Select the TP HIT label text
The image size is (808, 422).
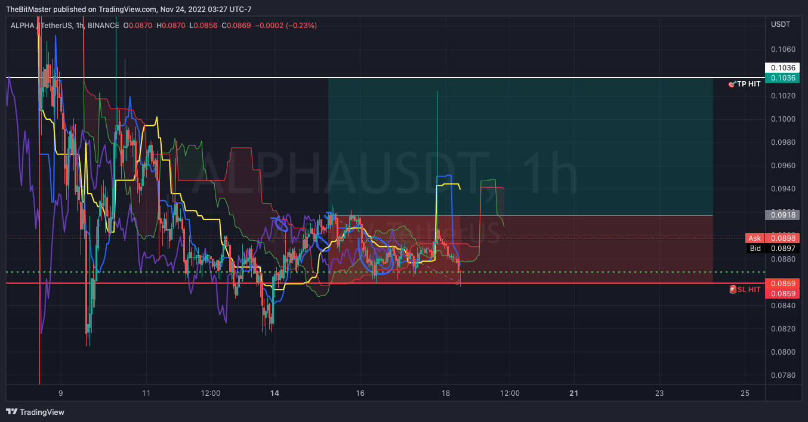(x=749, y=85)
